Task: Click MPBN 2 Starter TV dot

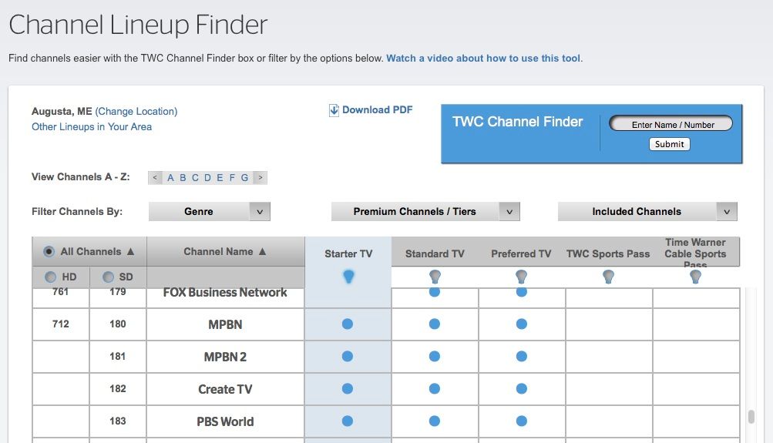Action: pos(348,356)
